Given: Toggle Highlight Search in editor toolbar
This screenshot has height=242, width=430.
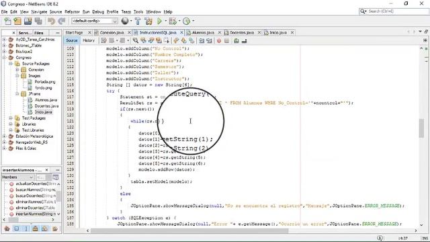Looking at the screenshot, I should (x=159, y=40).
